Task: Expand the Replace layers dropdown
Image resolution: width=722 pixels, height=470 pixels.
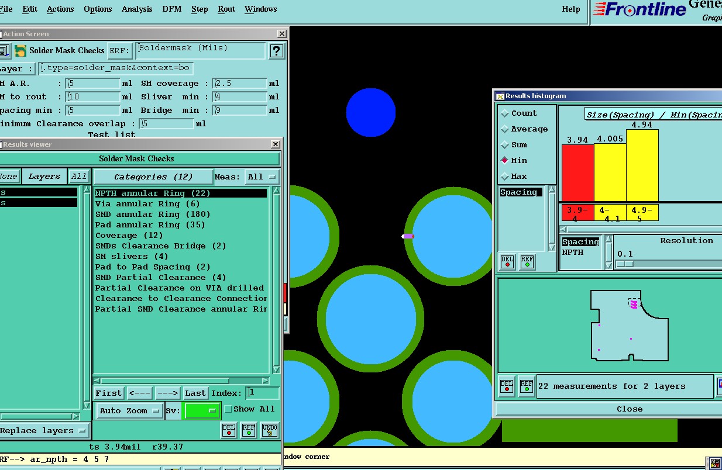Action: (x=44, y=431)
